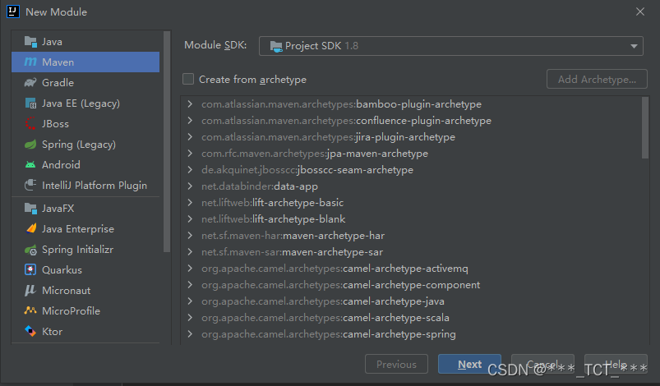Image resolution: width=660 pixels, height=386 pixels.
Task: Expand lift-archetype-basic entry
Action: [190, 202]
